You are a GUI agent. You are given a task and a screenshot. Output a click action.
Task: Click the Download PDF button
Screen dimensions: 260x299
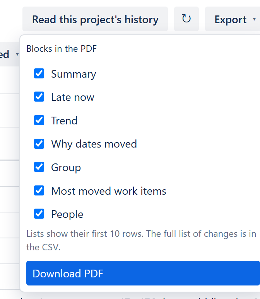pos(143,273)
